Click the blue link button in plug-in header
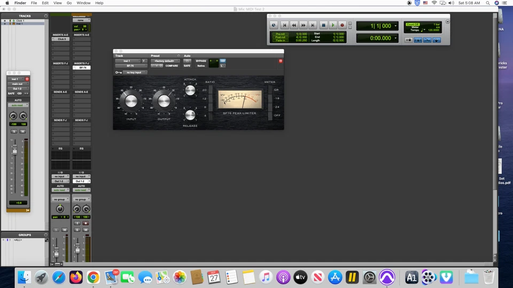 tap(223, 61)
